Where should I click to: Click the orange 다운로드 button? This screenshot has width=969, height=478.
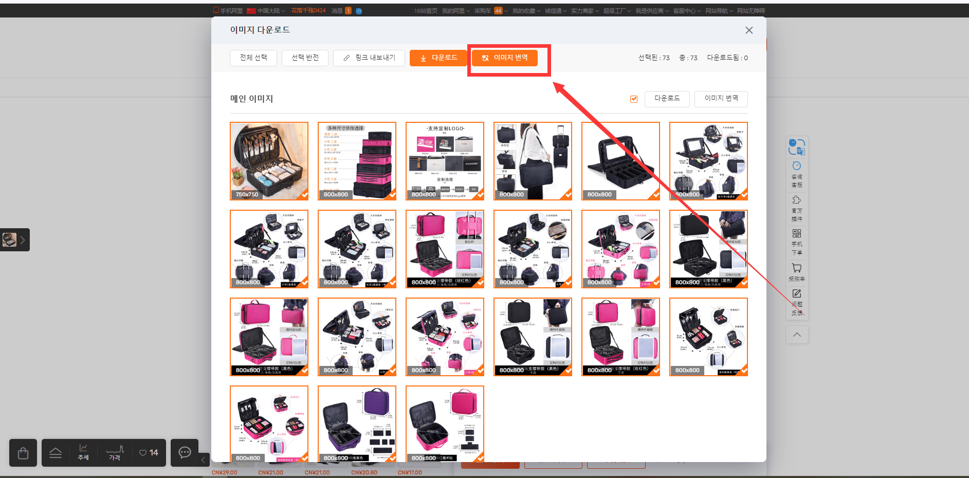438,58
